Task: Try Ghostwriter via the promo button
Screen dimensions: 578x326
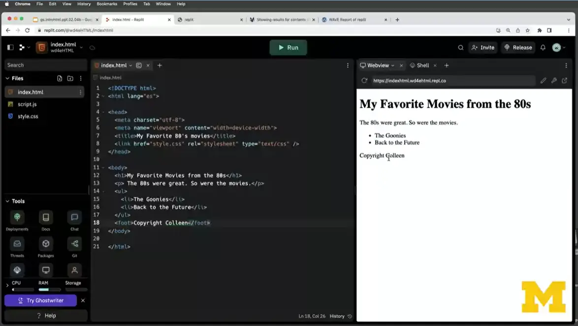Action: click(40, 300)
